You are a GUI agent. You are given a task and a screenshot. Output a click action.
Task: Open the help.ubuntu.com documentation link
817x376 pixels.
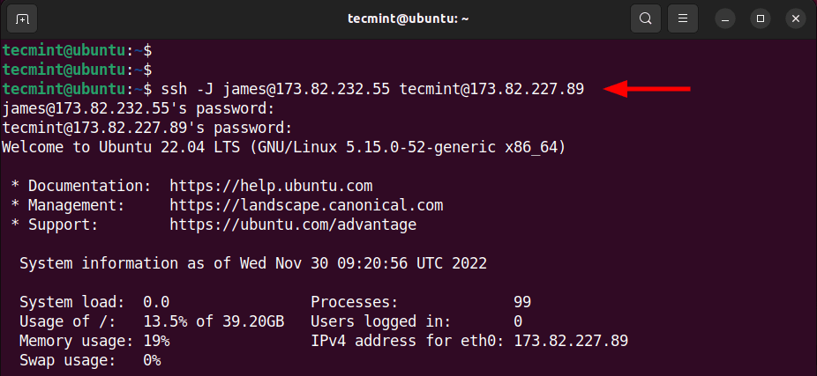271,186
